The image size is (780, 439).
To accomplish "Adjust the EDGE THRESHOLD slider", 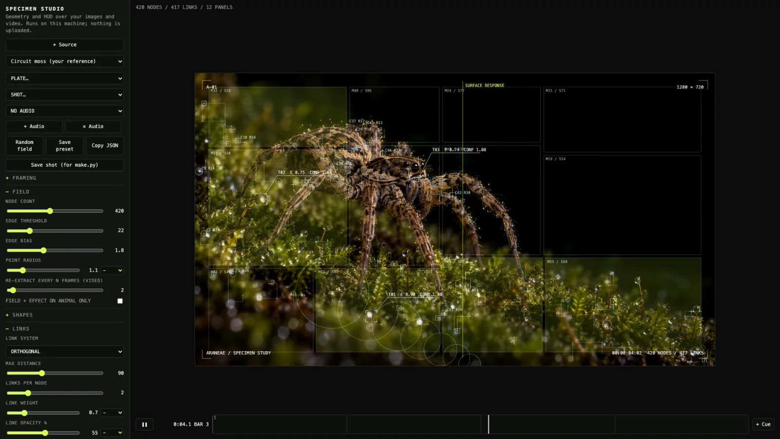I will (x=55, y=231).
